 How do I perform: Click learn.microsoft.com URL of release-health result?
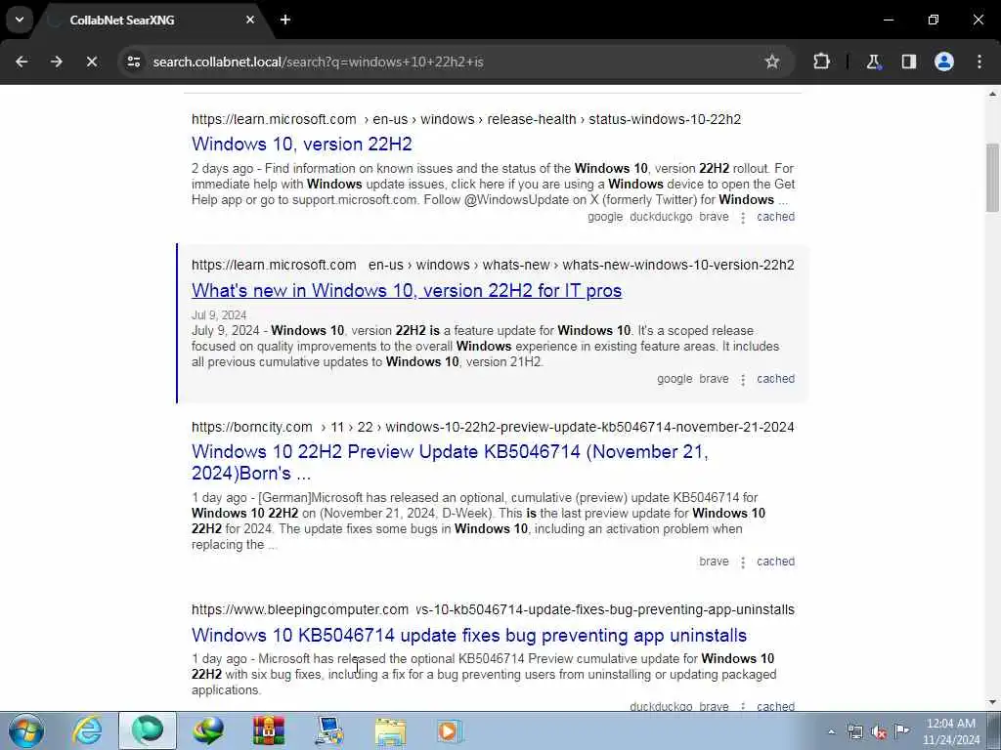pos(466,119)
